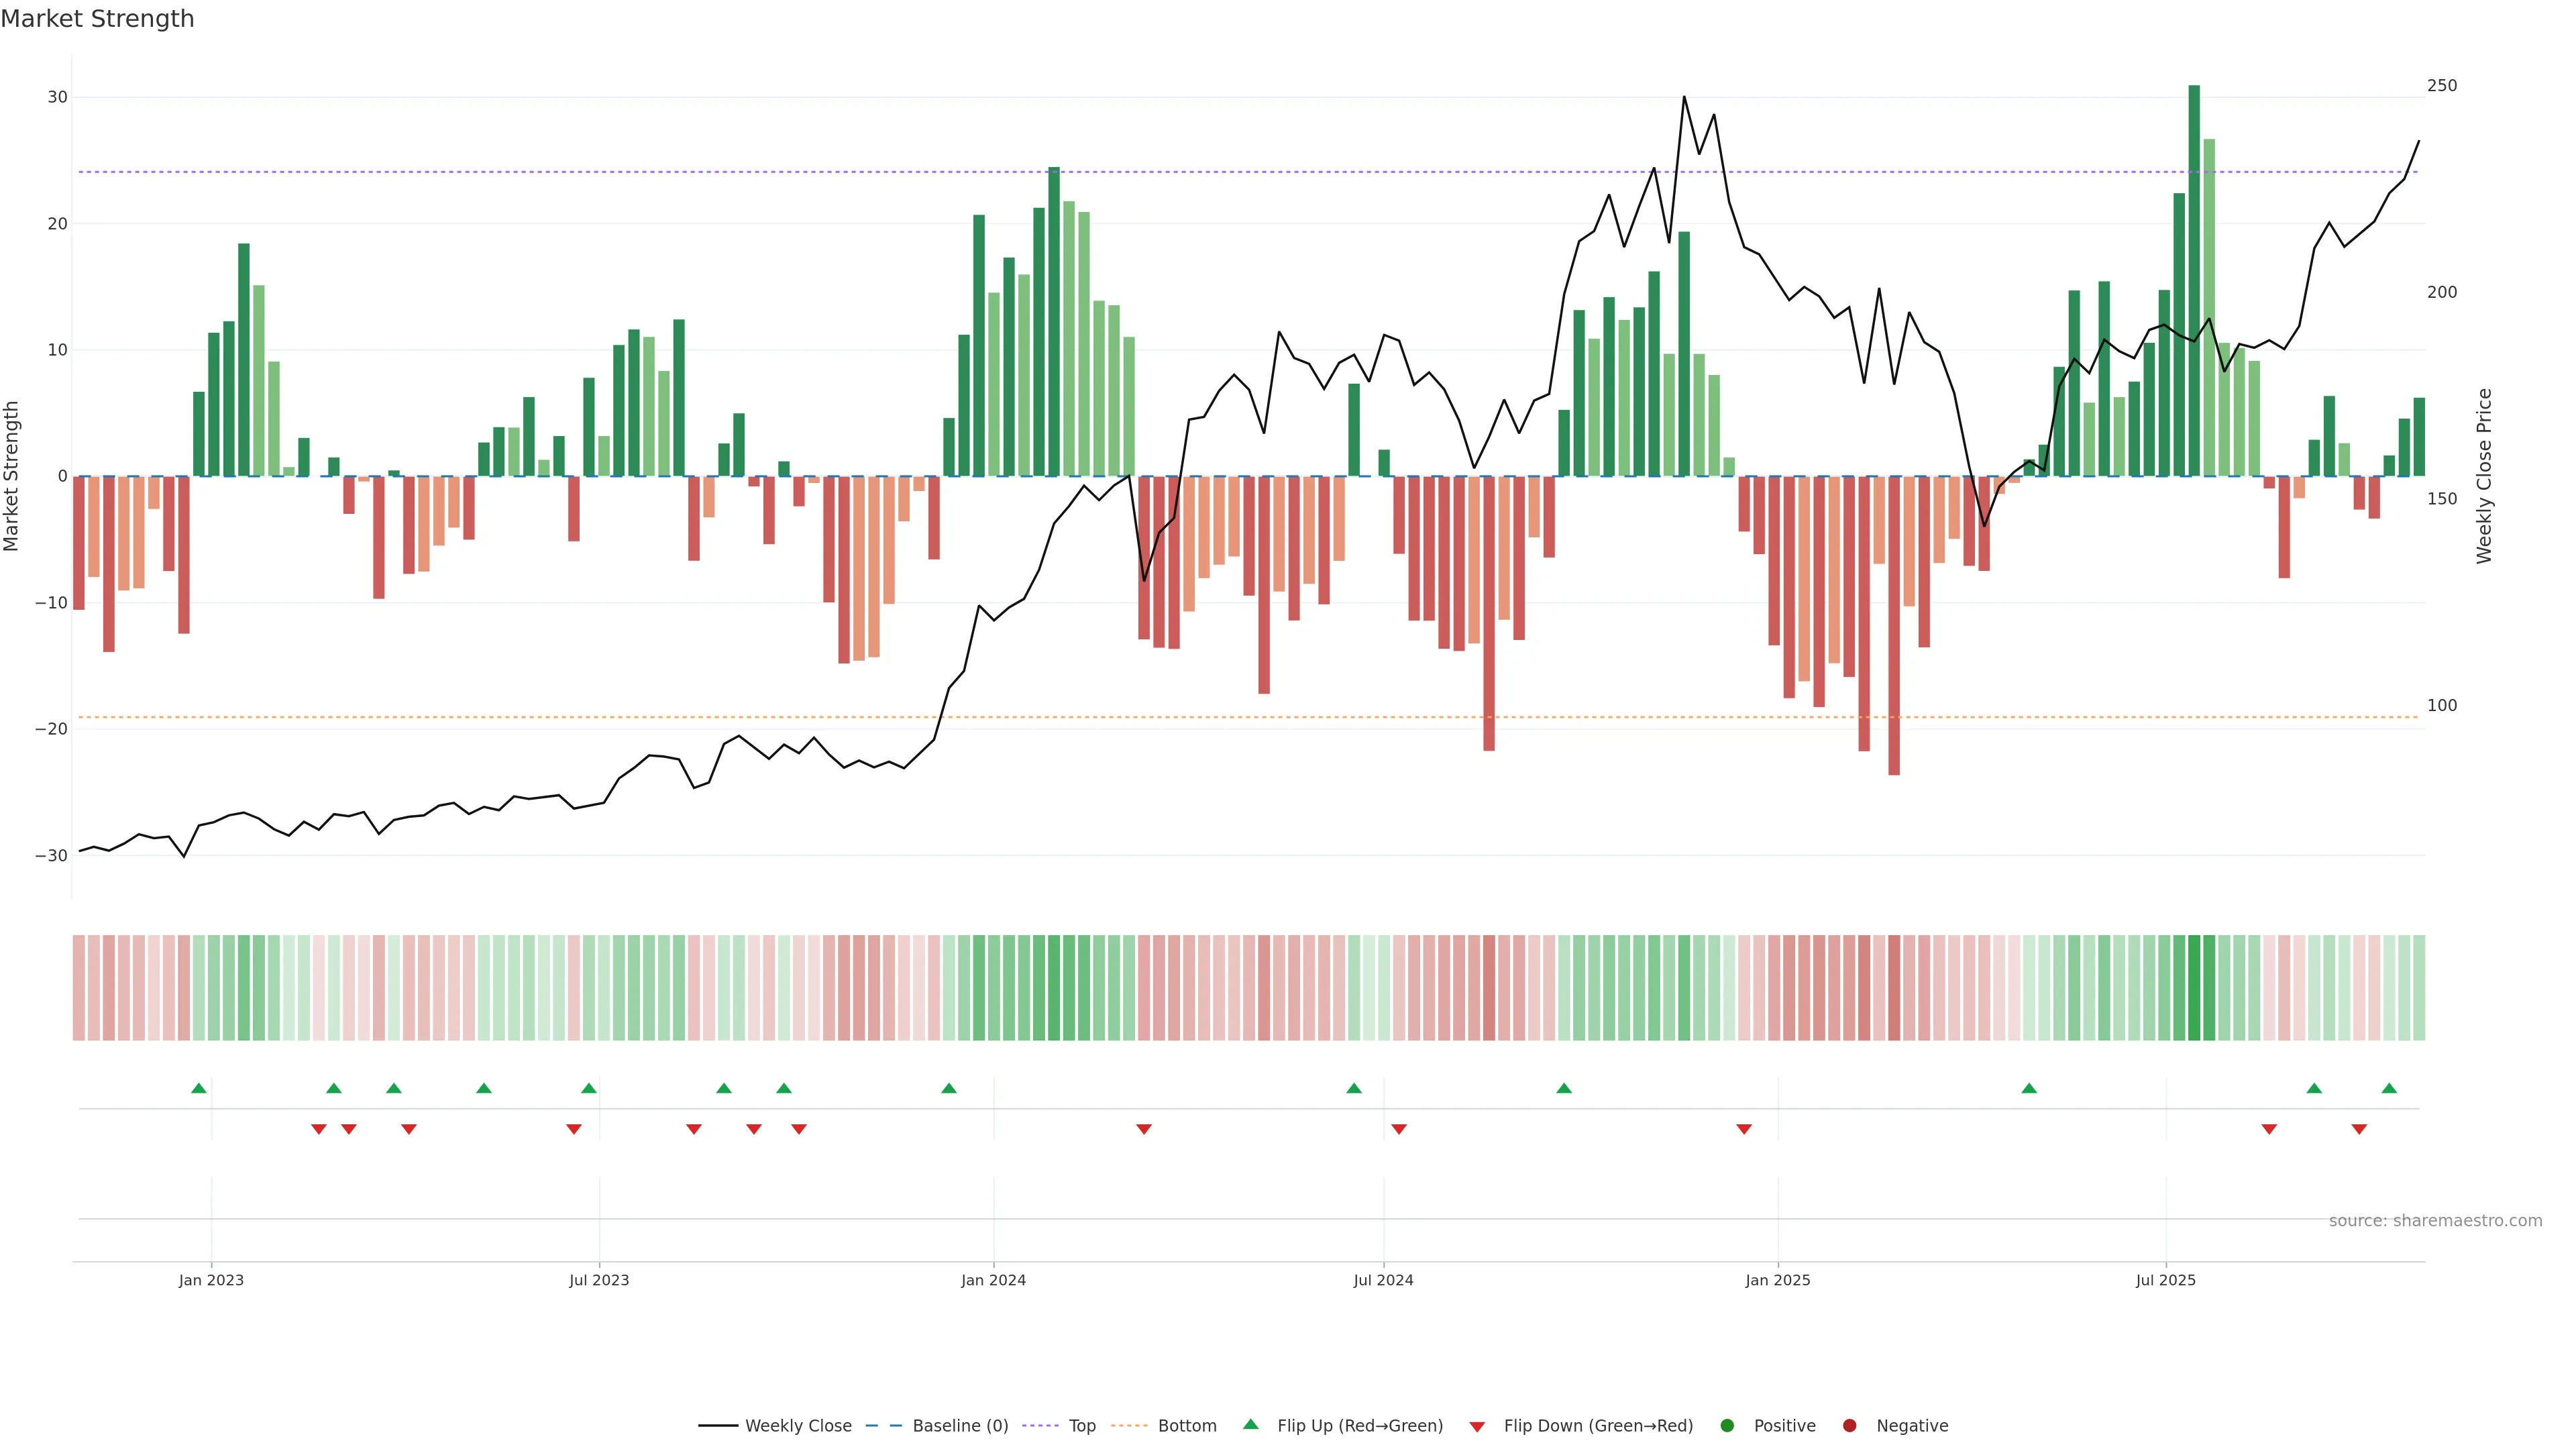Image resolution: width=2576 pixels, height=1449 pixels.
Task: Click the Weekly Close Price axis title
Action: pyautogui.click(x=2485, y=476)
